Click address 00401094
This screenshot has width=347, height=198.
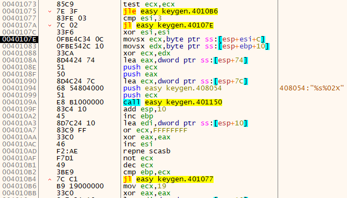pyautogui.click(x=19, y=88)
